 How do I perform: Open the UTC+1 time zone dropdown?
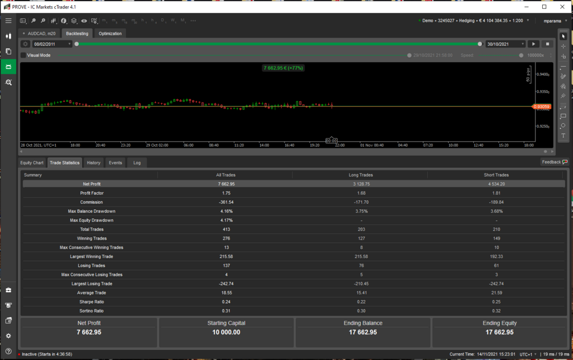click(529, 354)
